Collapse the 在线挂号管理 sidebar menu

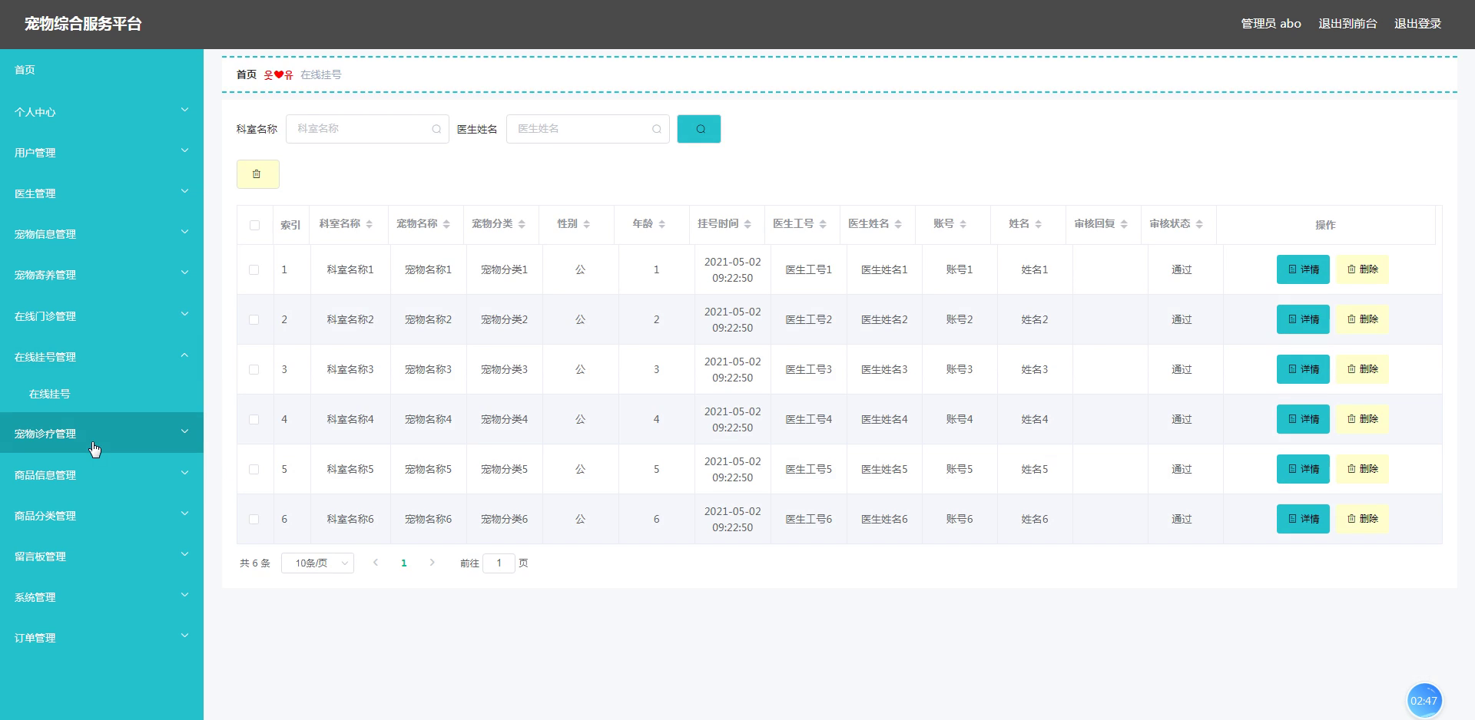pos(101,356)
